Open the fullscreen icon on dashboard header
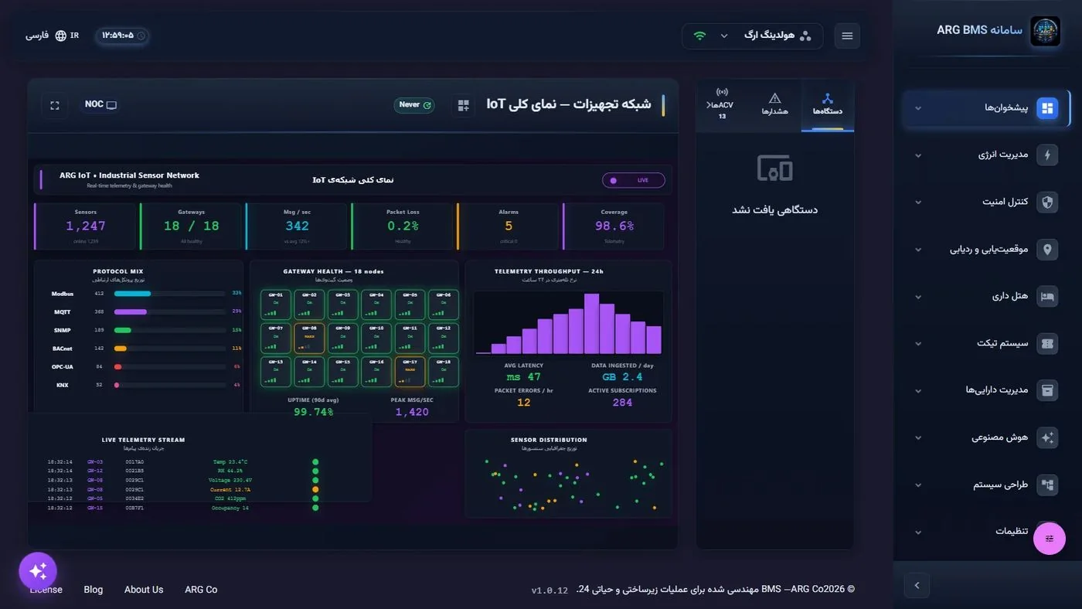1082x609 pixels. click(x=55, y=105)
